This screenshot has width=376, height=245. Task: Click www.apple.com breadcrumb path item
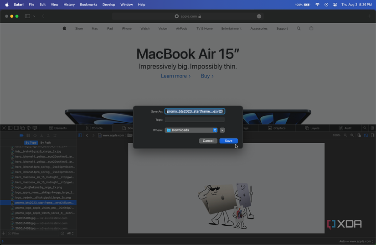tap(111, 136)
